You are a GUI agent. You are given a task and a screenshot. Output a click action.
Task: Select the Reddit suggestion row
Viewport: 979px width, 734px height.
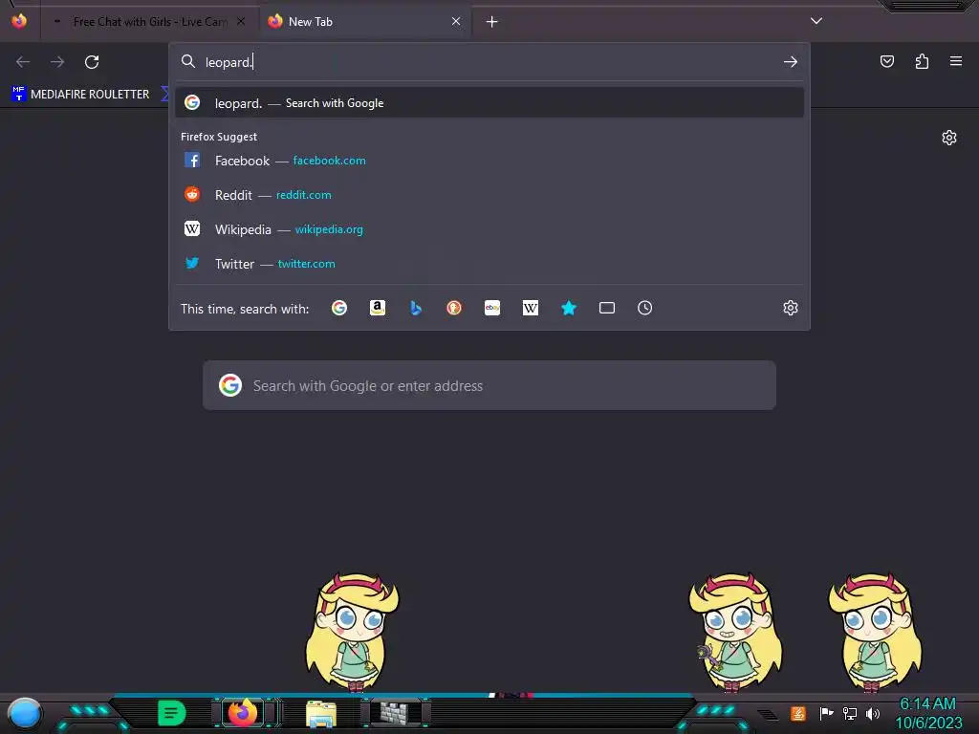coord(489,195)
